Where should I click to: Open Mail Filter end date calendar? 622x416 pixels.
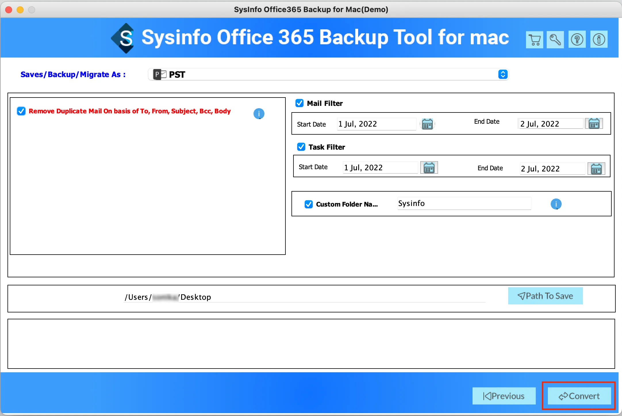click(594, 124)
